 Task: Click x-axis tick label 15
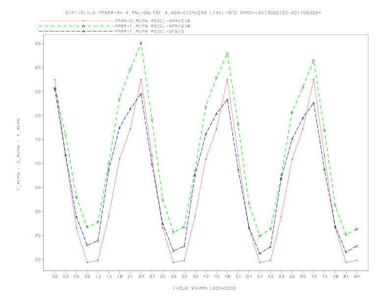click(109, 276)
